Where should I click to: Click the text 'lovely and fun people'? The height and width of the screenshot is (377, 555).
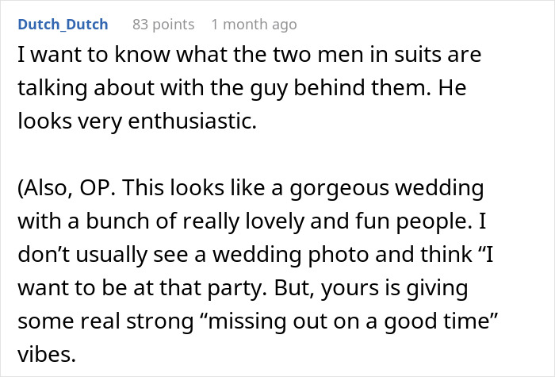tap(358, 221)
